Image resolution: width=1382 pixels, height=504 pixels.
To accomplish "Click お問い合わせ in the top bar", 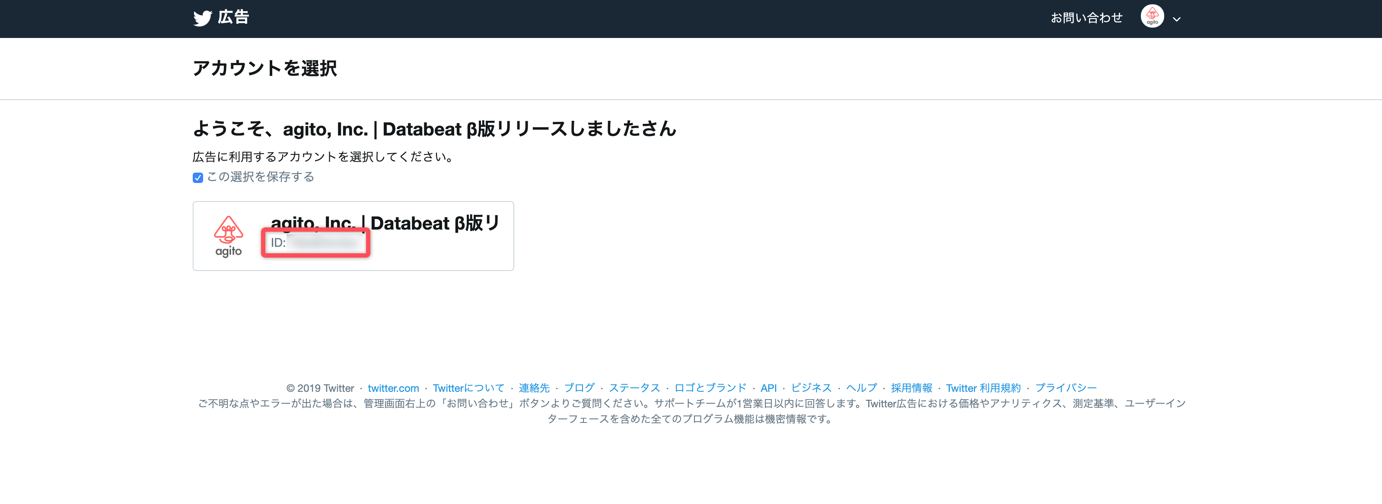I will pyautogui.click(x=1086, y=18).
